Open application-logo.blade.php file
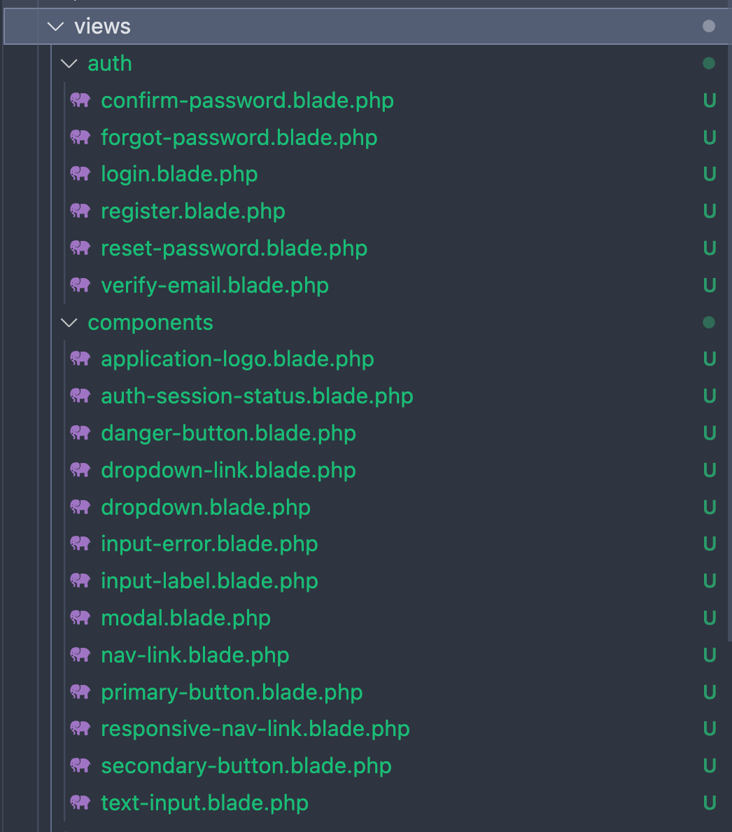 pyautogui.click(x=237, y=359)
